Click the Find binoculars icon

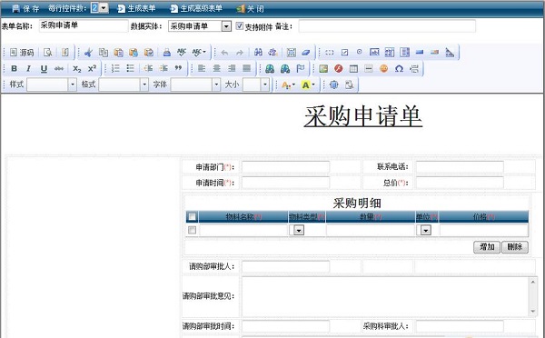click(x=258, y=53)
